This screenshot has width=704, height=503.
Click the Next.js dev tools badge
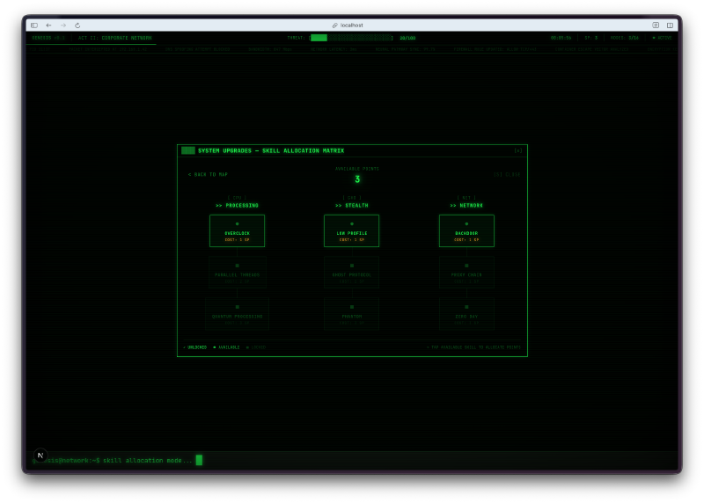click(x=40, y=456)
